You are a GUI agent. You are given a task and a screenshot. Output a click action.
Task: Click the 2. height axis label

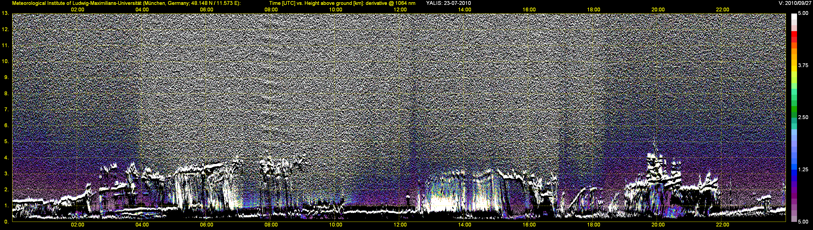pyautogui.click(x=7, y=190)
